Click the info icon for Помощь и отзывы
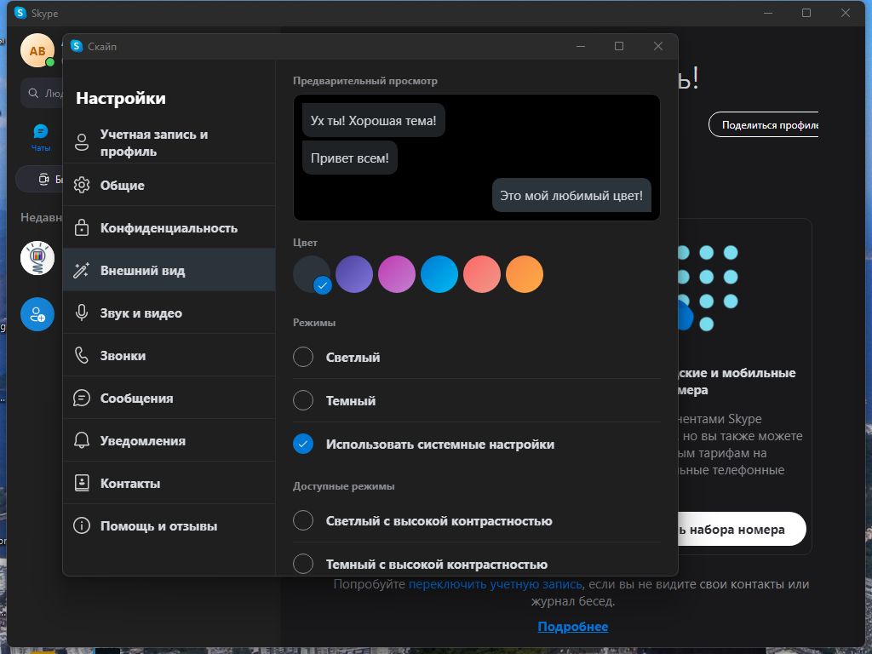 [x=82, y=526]
